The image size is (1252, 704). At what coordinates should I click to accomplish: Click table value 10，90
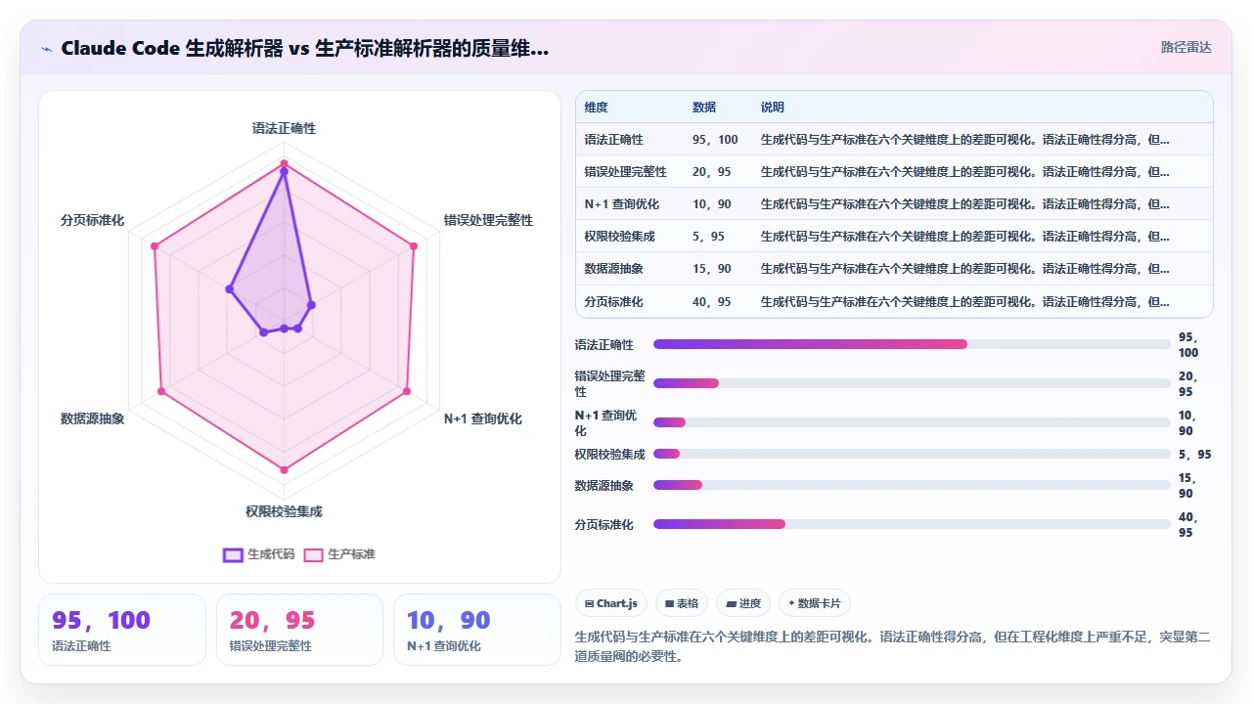pyautogui.click(x=712, y=204)
